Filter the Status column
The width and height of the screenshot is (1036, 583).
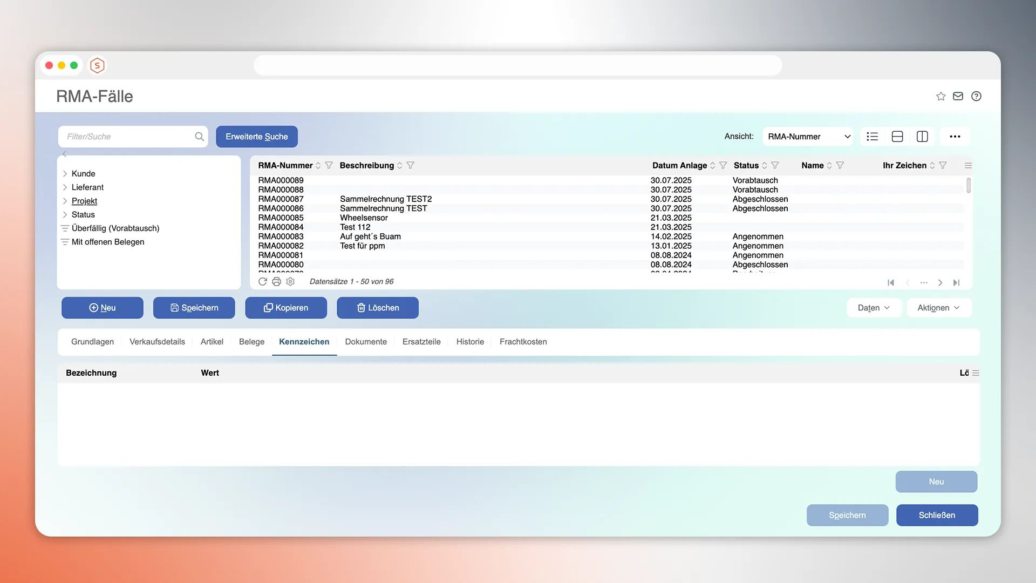775,165
